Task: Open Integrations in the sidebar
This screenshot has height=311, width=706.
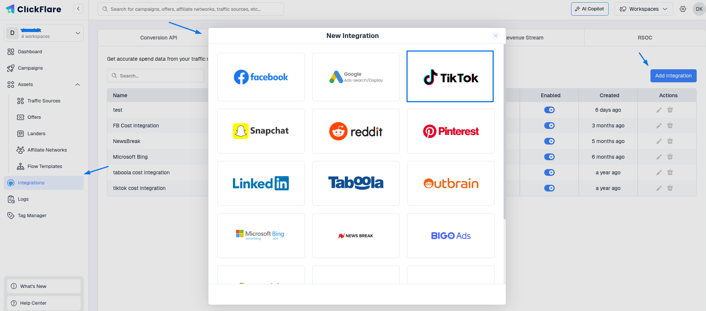Action: (44, 183)
